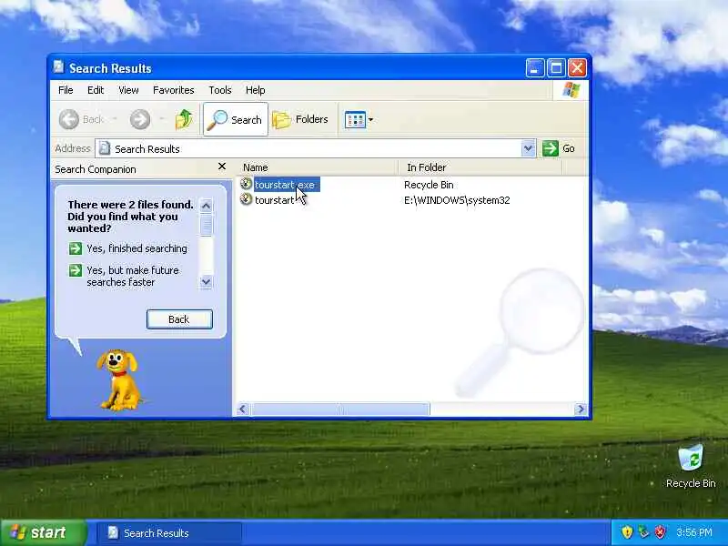Viewport: 728px width, 546px height.
Task: Open the File menu
Action: [x=66, y=90]
